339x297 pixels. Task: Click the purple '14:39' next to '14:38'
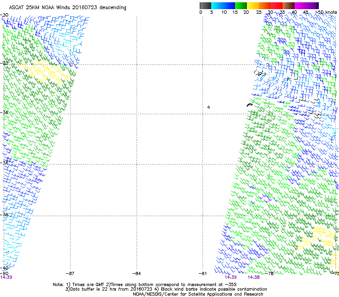(x=230, y=277)
